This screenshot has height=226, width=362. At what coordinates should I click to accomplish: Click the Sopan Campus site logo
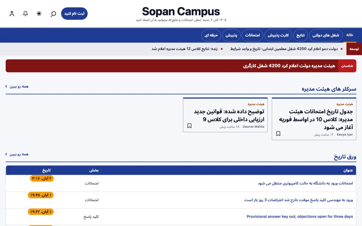pos(181,12)
